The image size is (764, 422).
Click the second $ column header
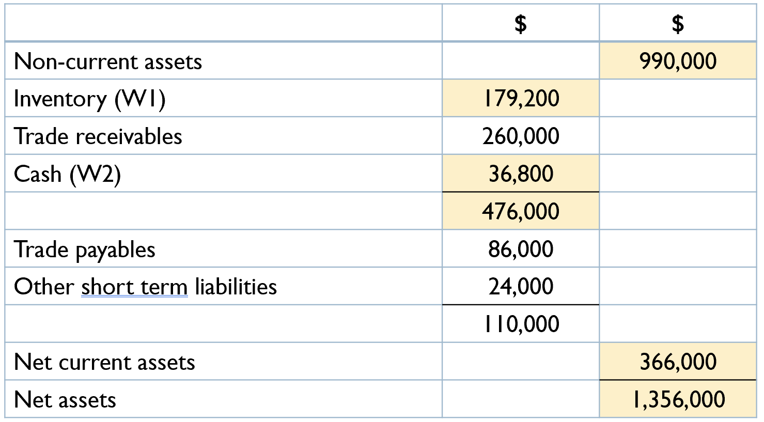(x=677, y=24)
